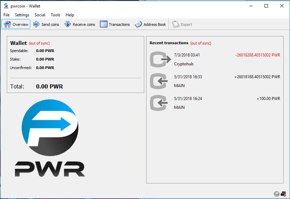Click the Total 0.00 PWR balance
The image size is (290, 199).
pos(50,86)
